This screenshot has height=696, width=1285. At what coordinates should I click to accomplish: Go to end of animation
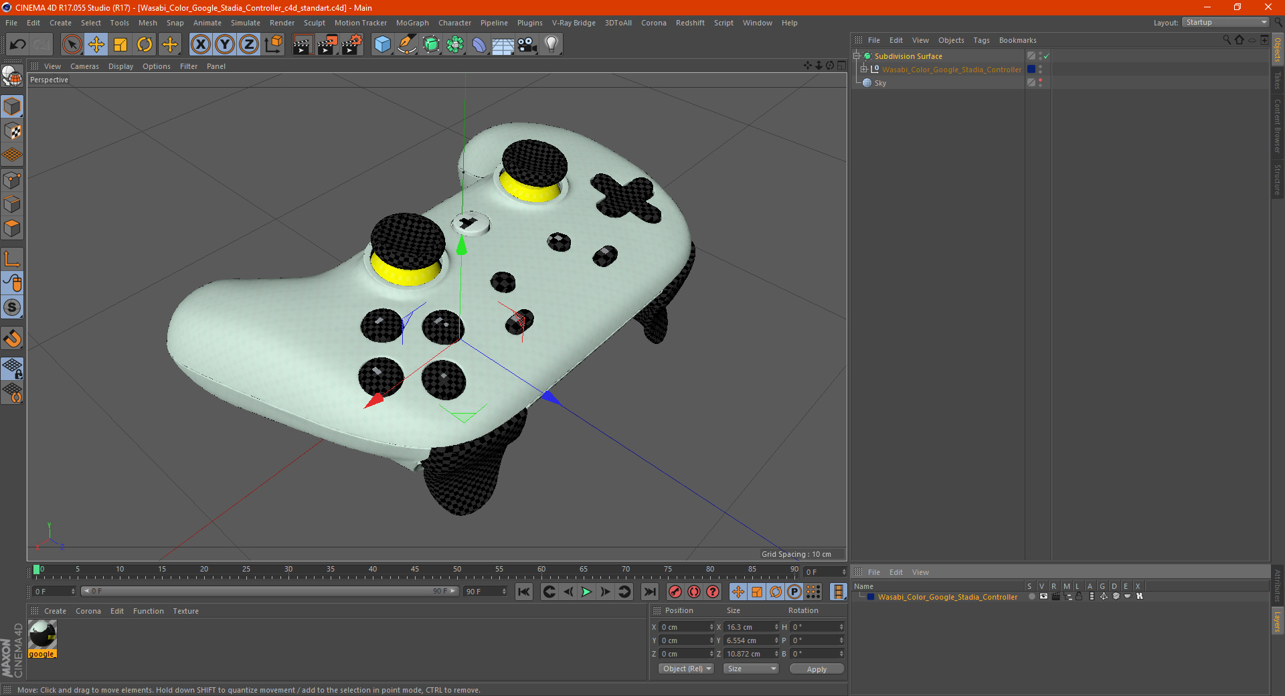pos(649,592)
